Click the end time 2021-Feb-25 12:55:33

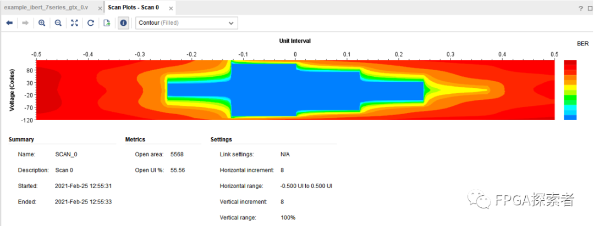[84, 202]
